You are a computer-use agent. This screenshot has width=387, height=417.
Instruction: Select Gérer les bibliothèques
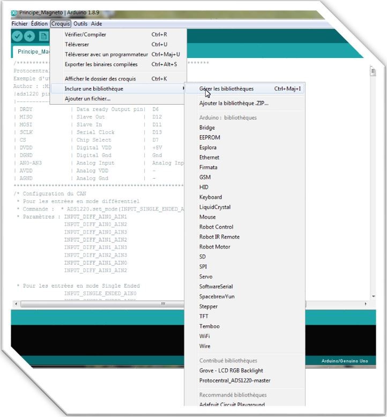tap(227, 89)
